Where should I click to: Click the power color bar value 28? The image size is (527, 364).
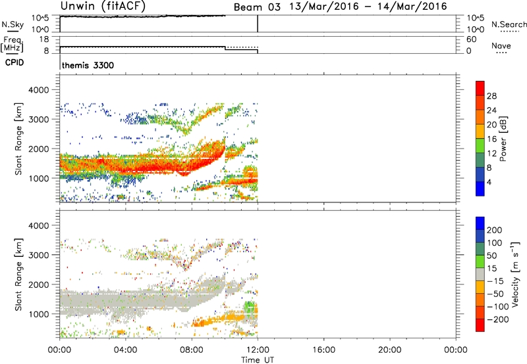(x=491, y=96)
